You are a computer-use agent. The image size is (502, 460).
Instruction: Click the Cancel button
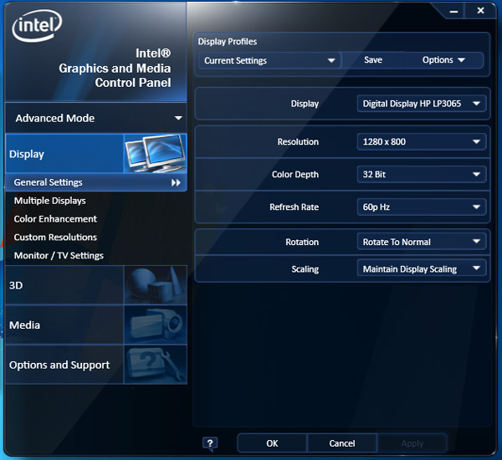[342, 443]
